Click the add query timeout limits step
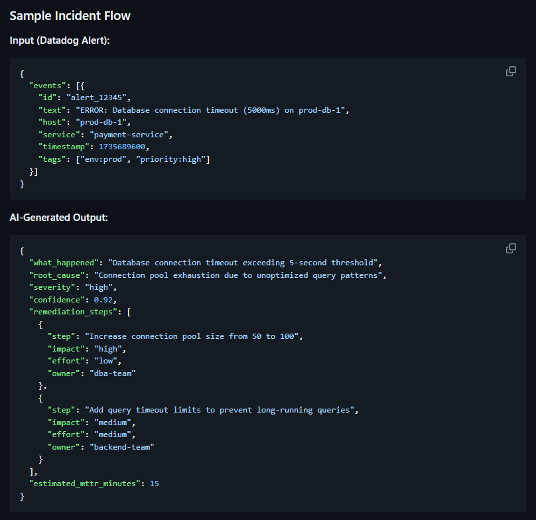536x520 pixels. tap(221, 410)
